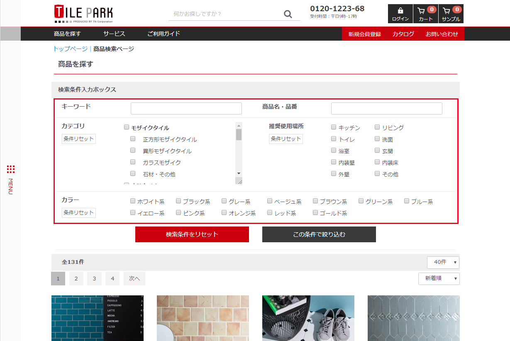Image resolution: width=510 pixels, height=341 pixels.
Task: Click 検索条件をリセット button
Action: coord(192,234)
